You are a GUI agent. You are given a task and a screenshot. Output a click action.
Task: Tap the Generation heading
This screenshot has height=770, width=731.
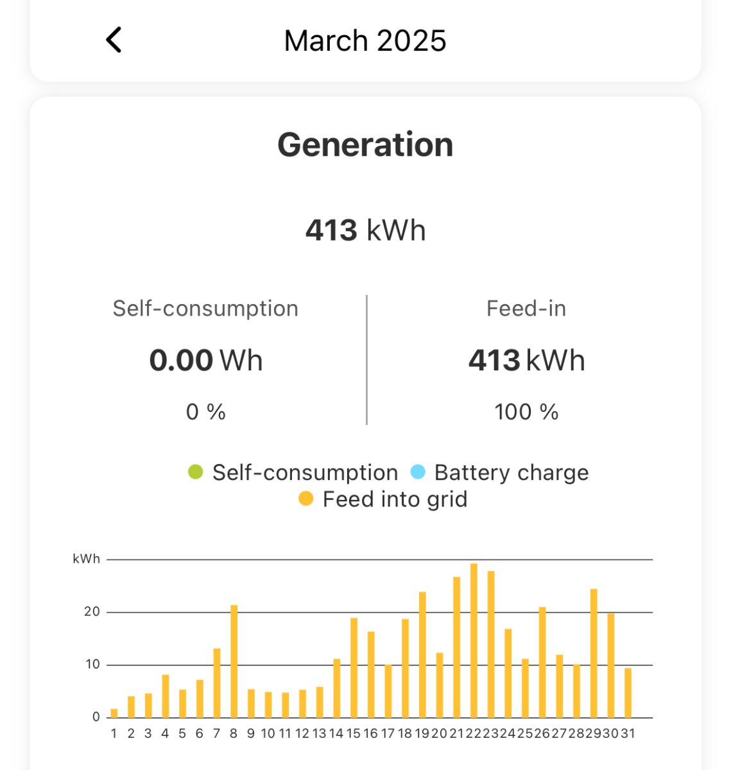coord(365,145)
